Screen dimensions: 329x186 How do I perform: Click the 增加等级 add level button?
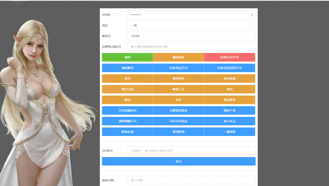point(229,100)
